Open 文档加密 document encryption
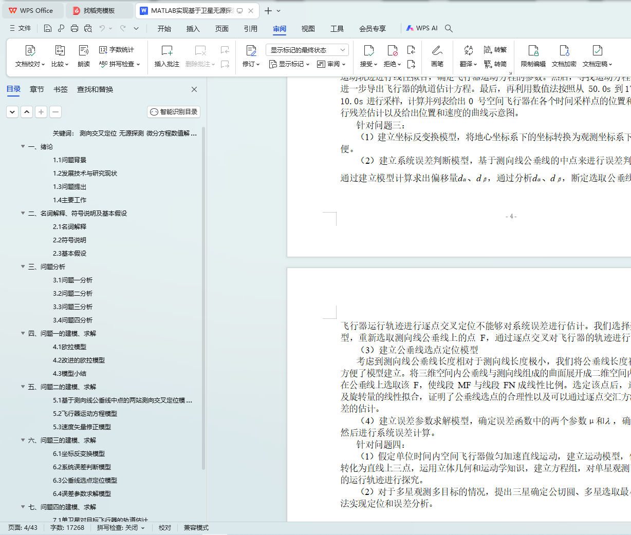 click(x=564, y=56)
